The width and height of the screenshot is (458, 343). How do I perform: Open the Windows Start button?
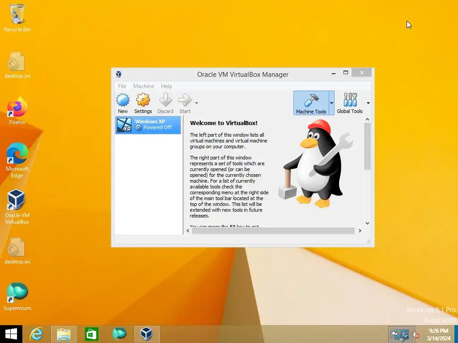(11, 334)
